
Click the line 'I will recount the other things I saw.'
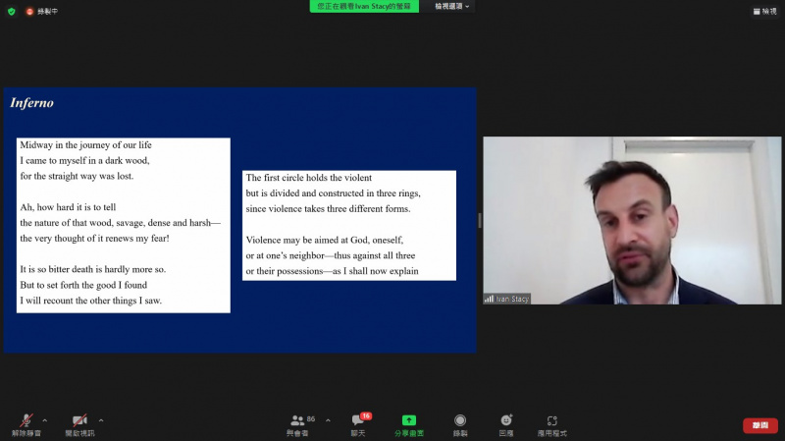tap(90, 301)
